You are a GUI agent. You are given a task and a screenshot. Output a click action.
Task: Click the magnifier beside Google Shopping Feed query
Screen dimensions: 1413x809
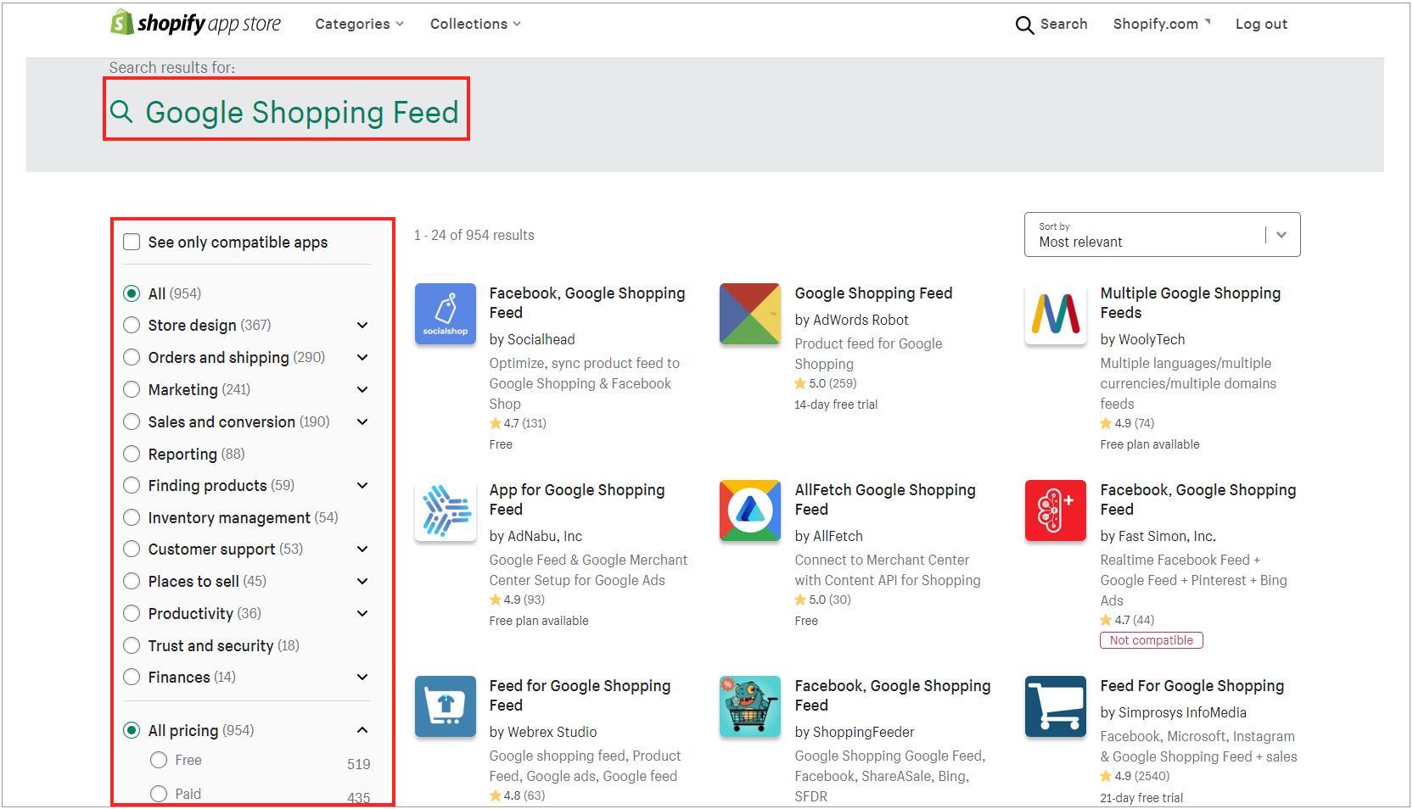point(121,111)
